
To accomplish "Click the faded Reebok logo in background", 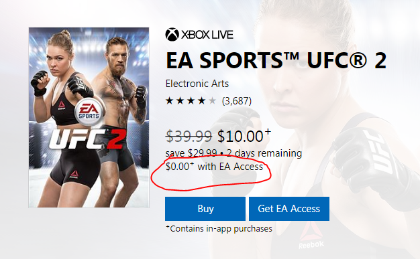I will [311, 236].
